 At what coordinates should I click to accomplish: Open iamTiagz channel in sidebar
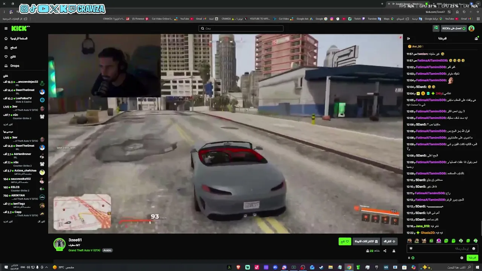click(x=24, y=205)
